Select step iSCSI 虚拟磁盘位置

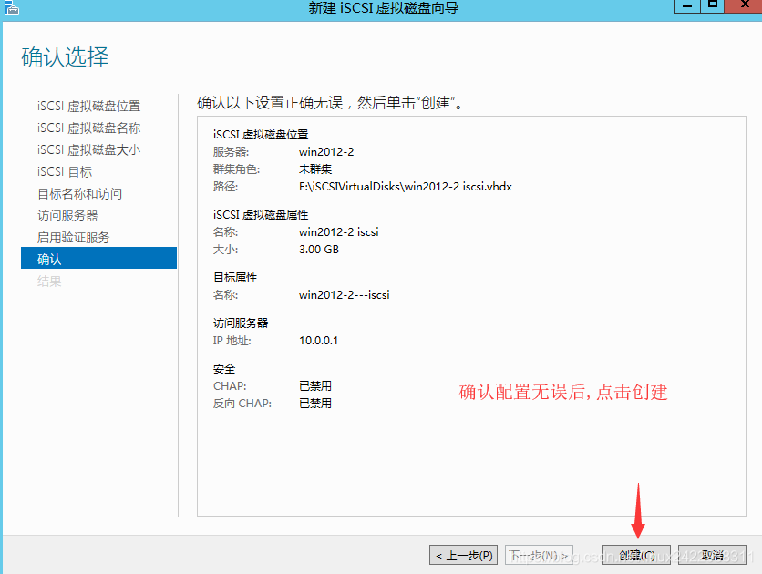[89, 106]
